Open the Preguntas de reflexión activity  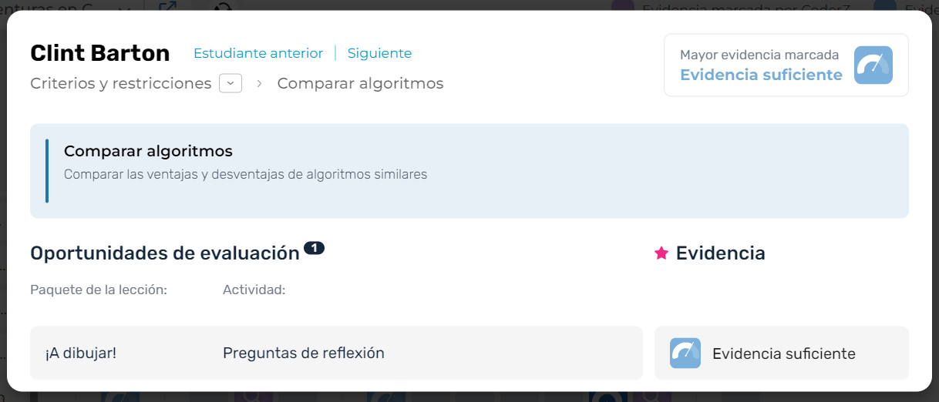coord(303,353)
